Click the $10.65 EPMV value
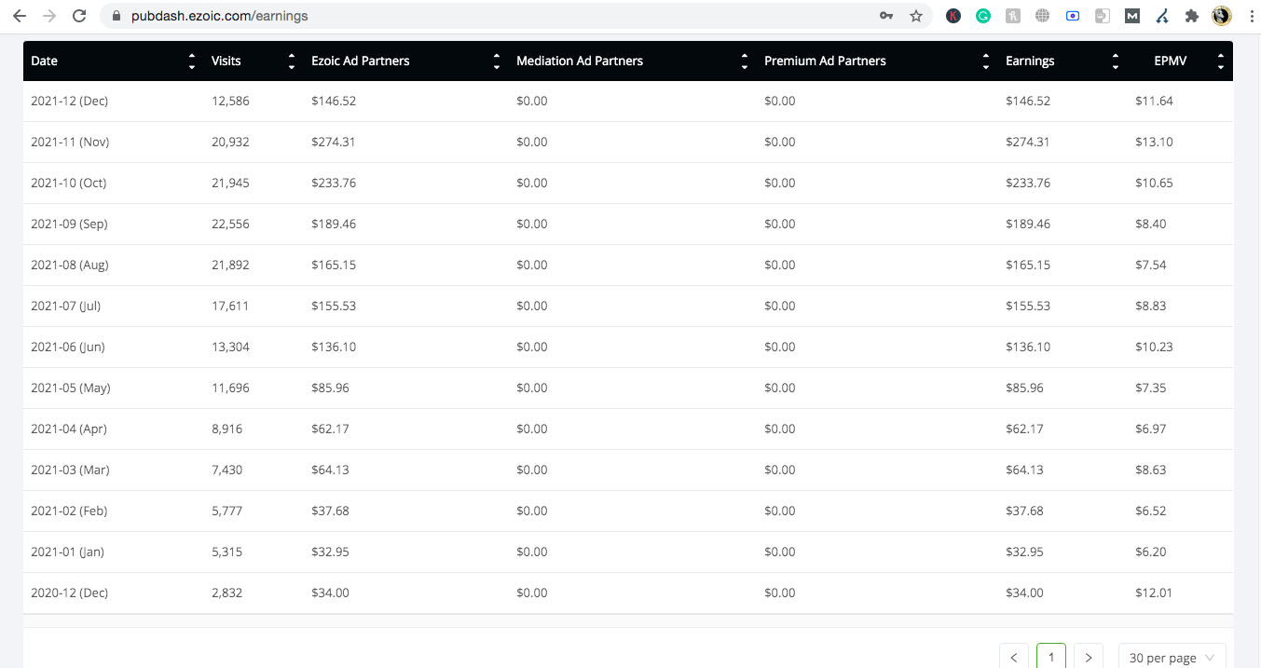Image resolution: width=1261 pixels, height=668 pixels. tap(1154, 183)
